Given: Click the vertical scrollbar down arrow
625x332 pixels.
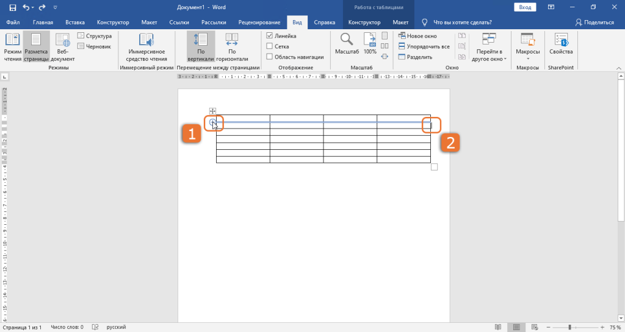Looking at the screenshot, I should [621, 318].
